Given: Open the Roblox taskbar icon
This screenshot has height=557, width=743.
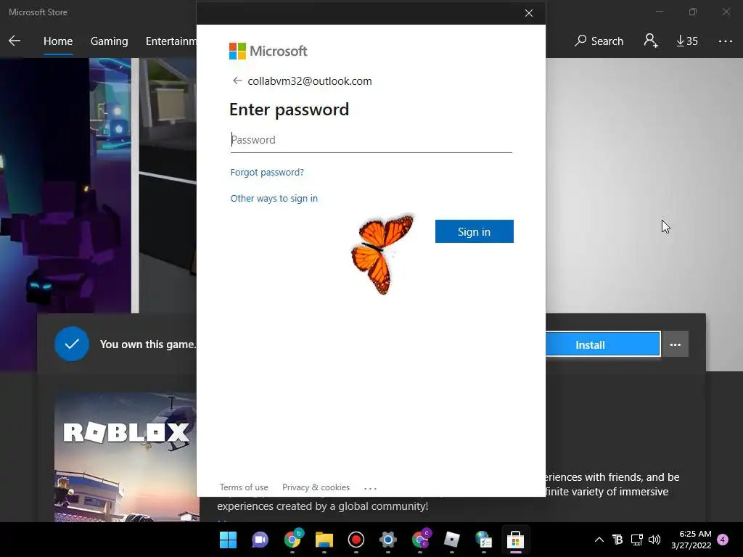Looking at the screenshot, I should [451, 540].
